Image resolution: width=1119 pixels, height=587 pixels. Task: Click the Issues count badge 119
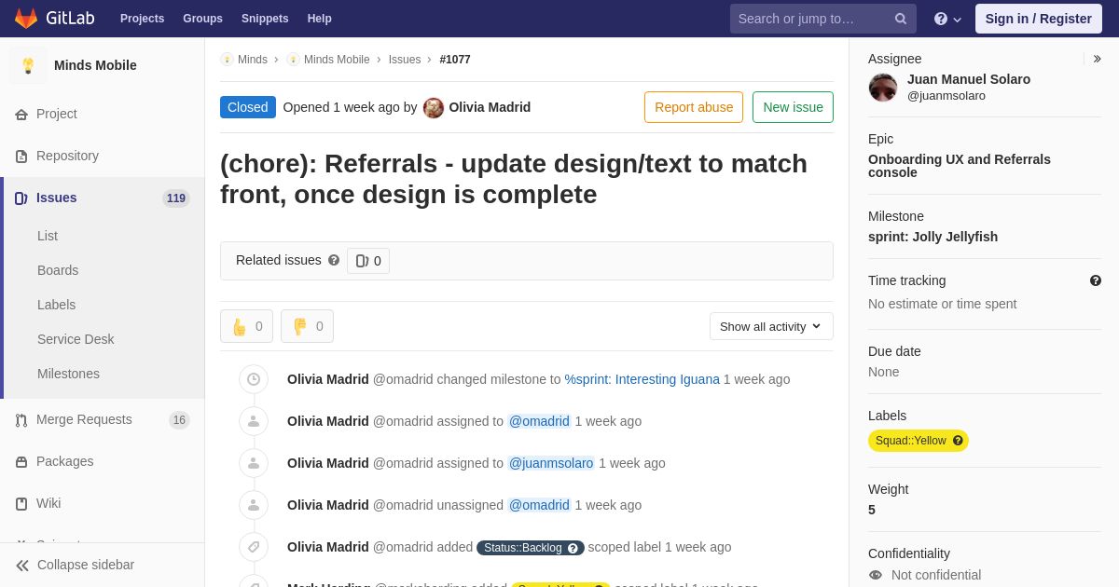pyautogui.click(x=176, y=198)
